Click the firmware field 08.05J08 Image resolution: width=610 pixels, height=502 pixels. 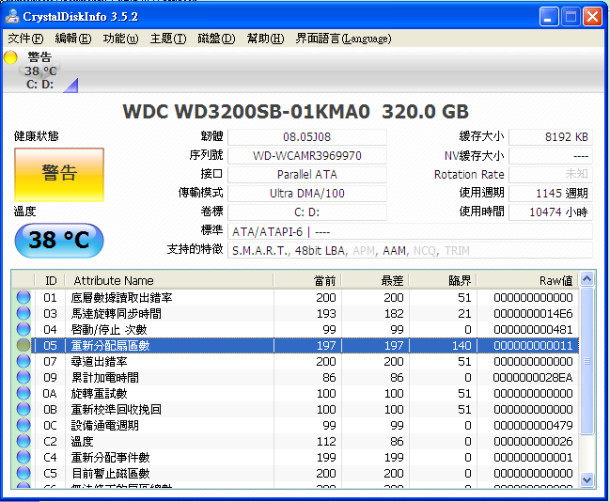click(x=307, y=137)
